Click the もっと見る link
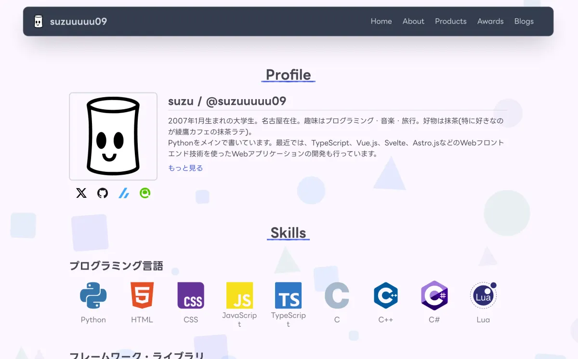Screen dimensions: 578x359 185,167
